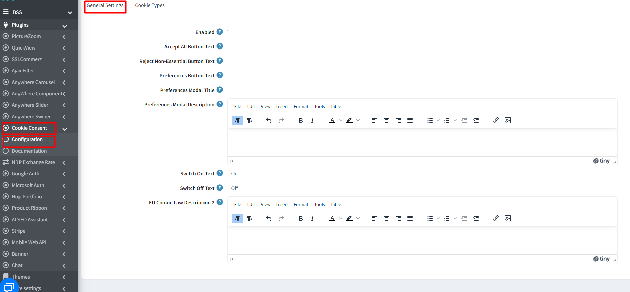
Task: Click right-to-left icon in Preferences Modal Description editor
Action: (250, 120)
